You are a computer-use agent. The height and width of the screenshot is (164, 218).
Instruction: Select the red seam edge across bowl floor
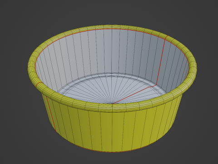click(134, 94)
